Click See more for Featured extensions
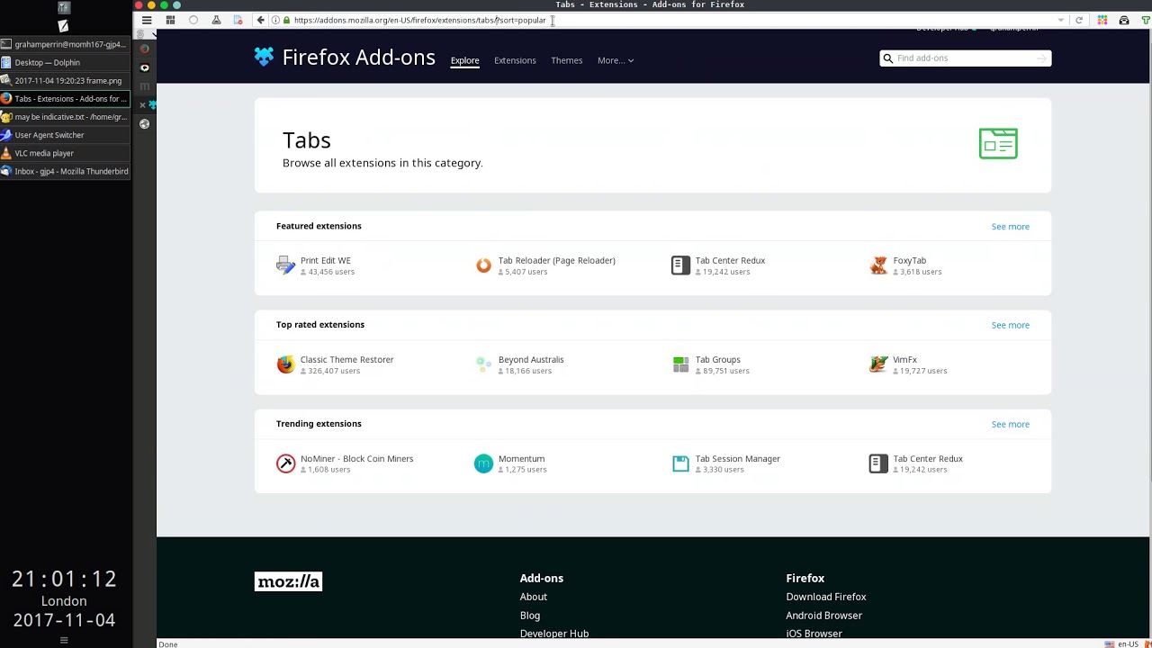This screenshot has height=648, width=1152. (1010, 227)
